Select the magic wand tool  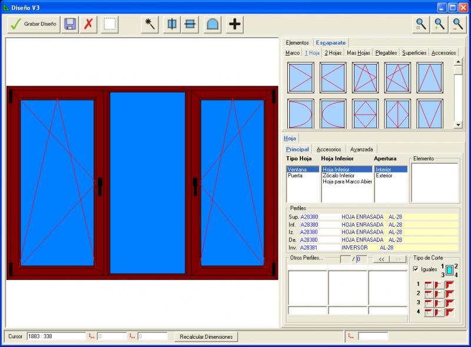coord(151,24)
